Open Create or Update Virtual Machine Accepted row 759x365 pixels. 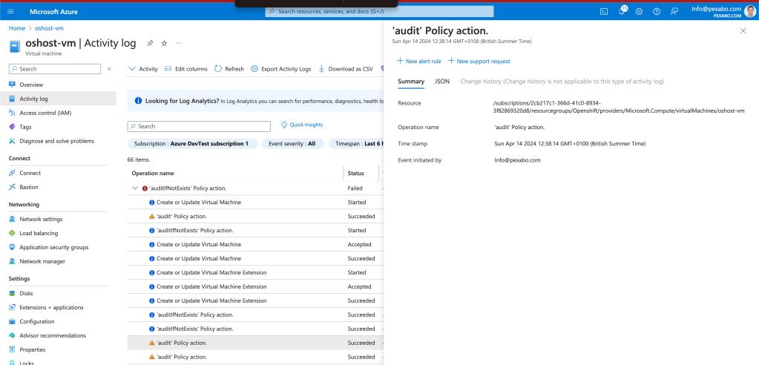pyautogui.click(x=255, y=244)
